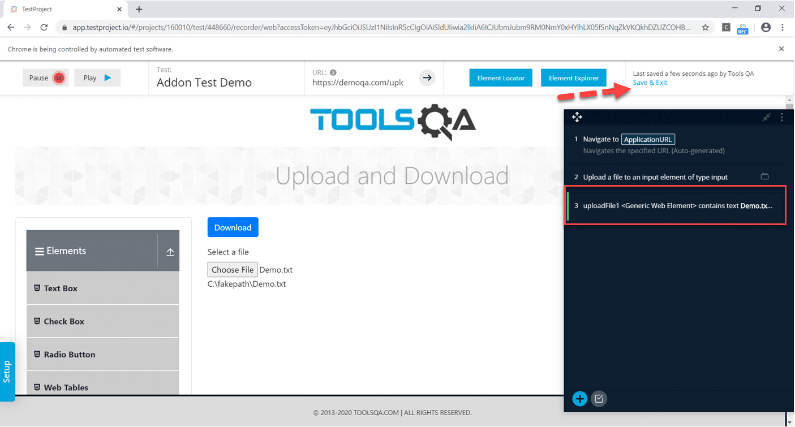The image size is (795, 427).
Task: Click the demoqa URL field
Action: 358,83
